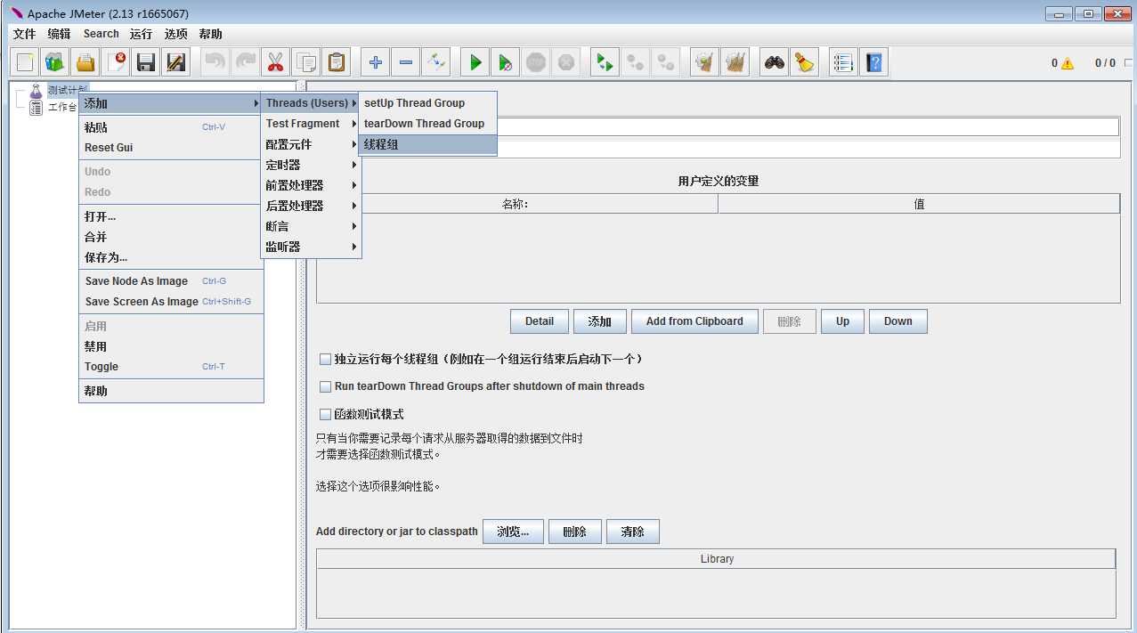Select 禁用 in context menu

coord(171,346)
